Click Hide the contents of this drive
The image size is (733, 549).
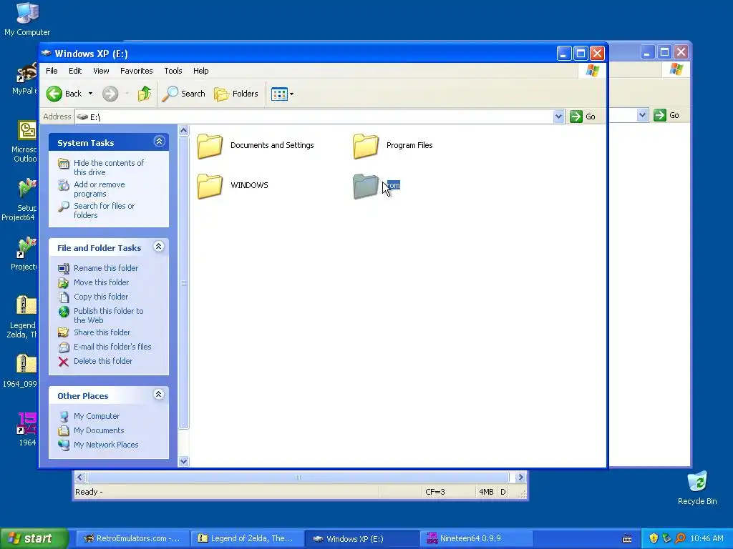tap(109, 167)
